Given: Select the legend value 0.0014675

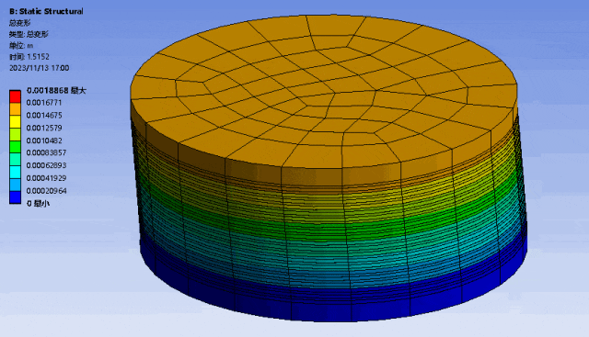Looking at the screenshot, I should (x=44, y=115).
